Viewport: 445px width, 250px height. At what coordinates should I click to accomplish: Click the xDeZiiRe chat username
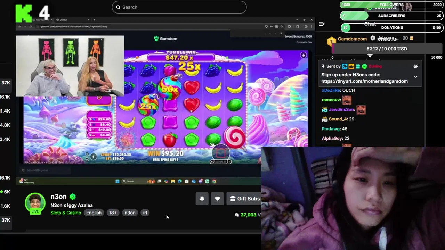[331, 90]
